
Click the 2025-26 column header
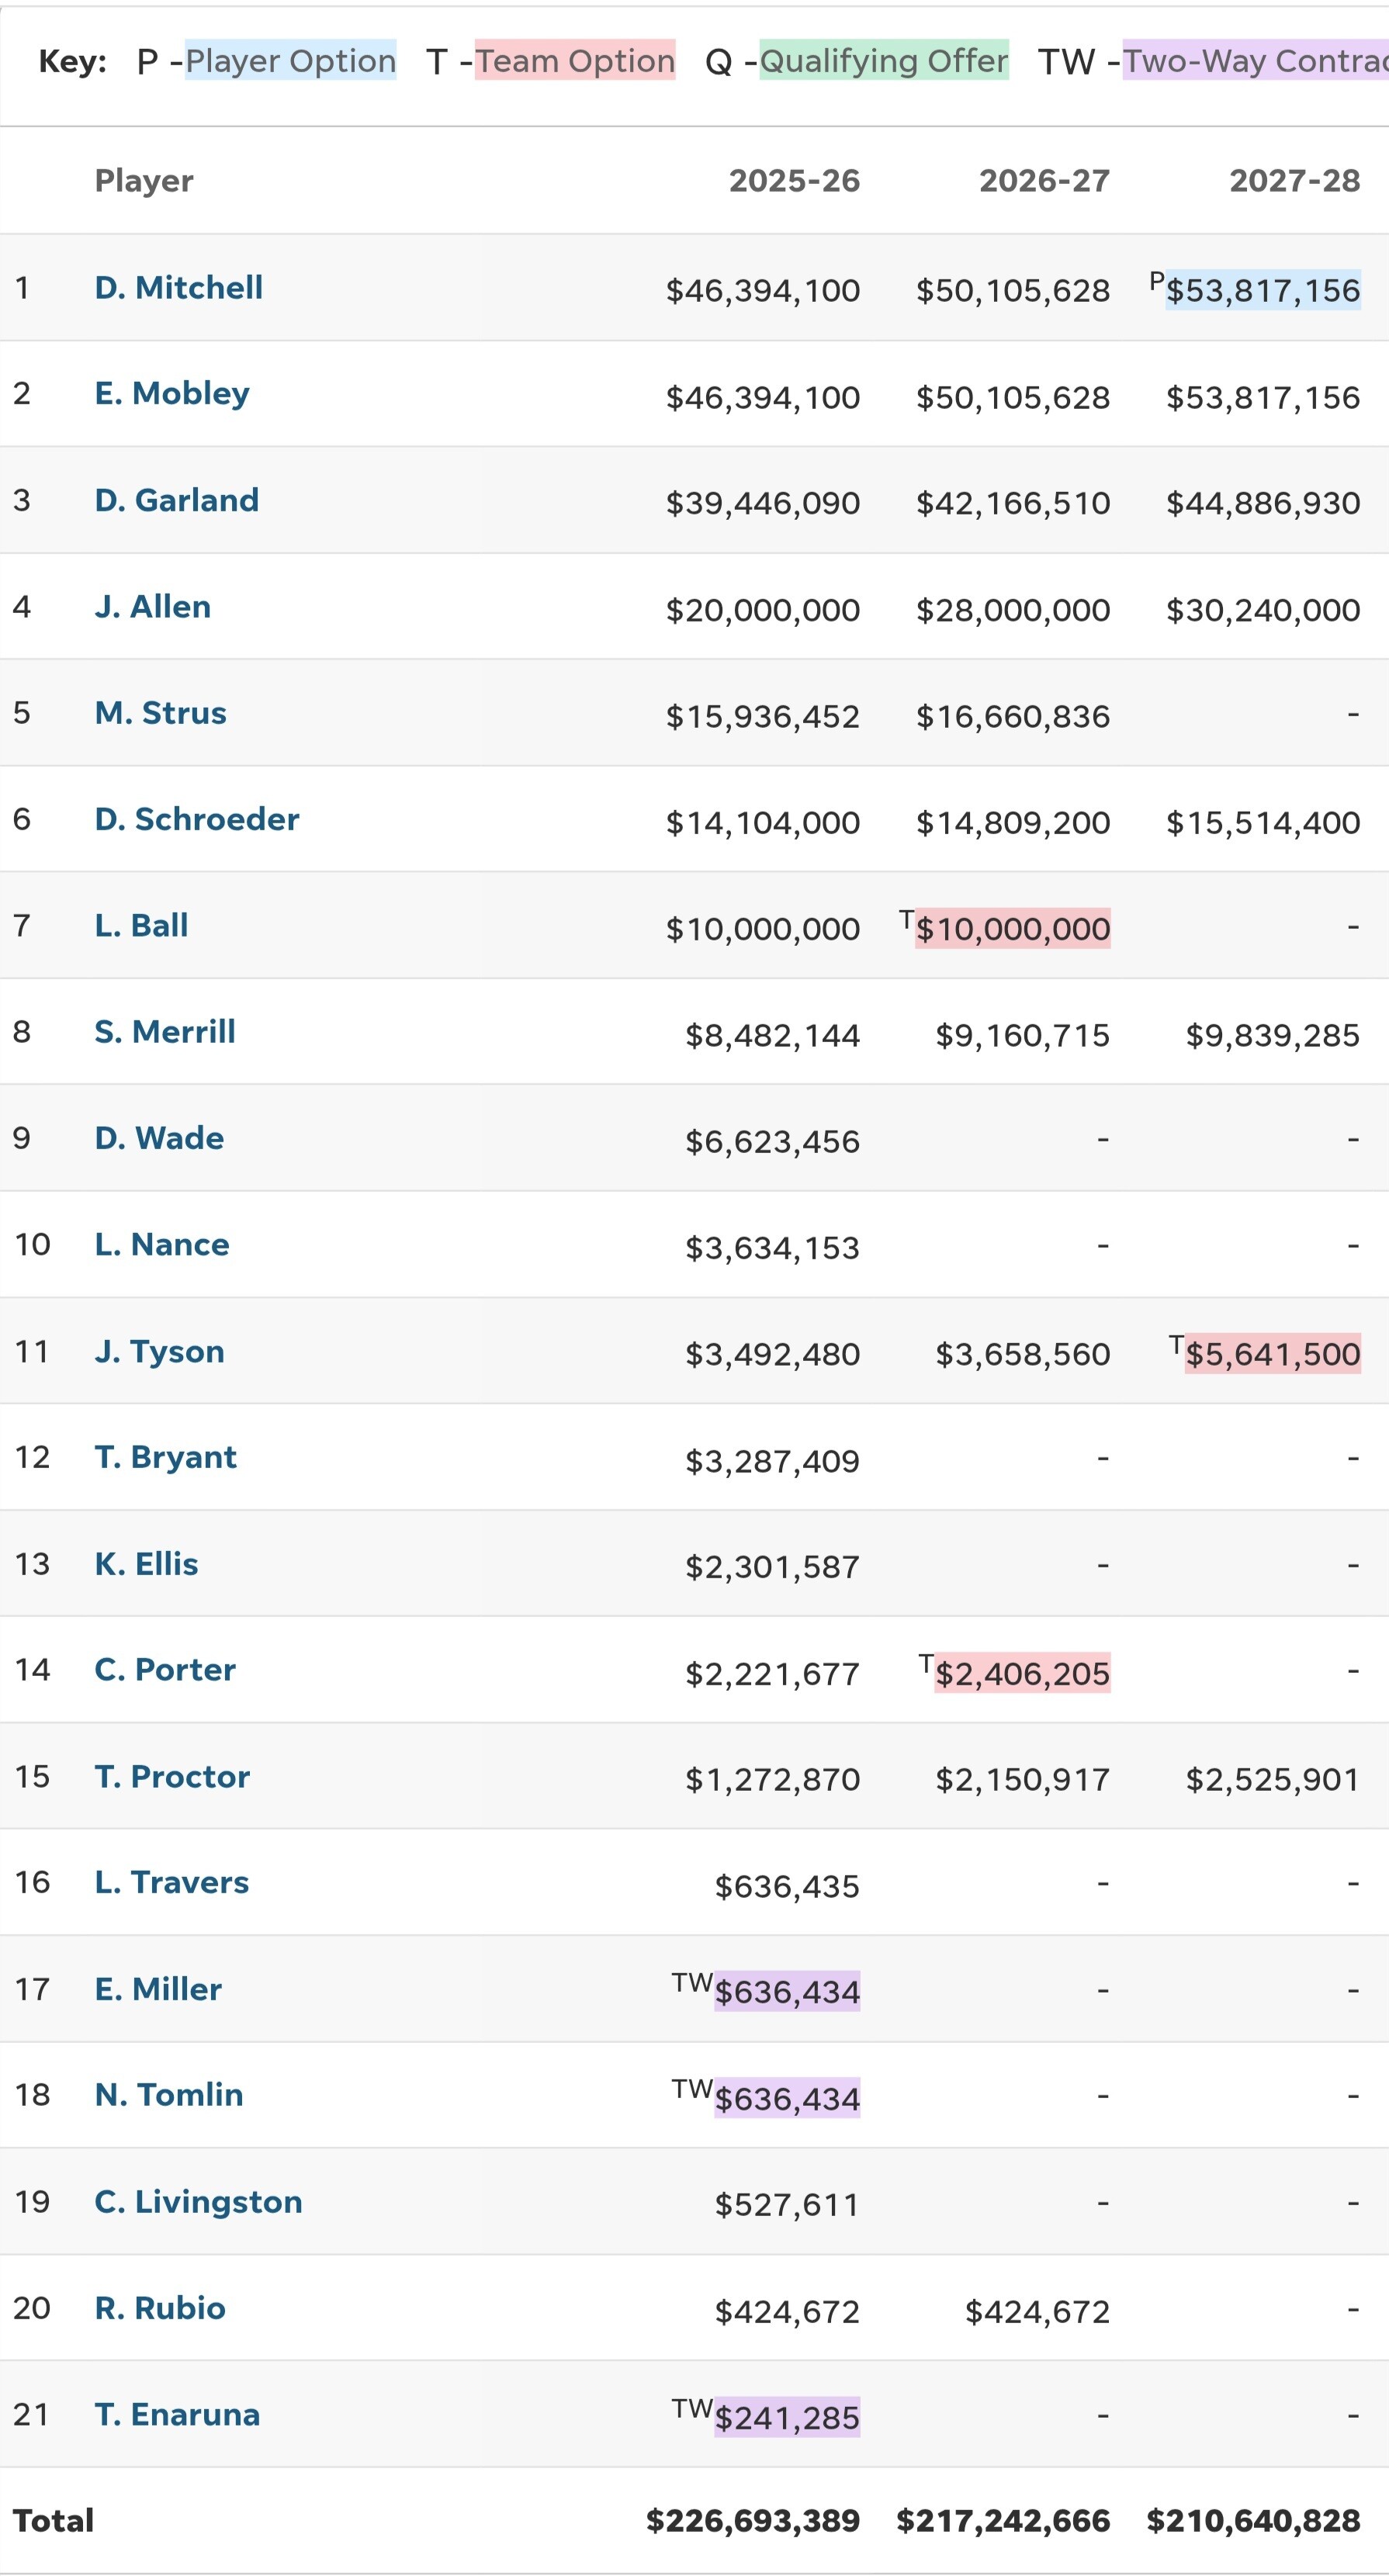point(794,181)
